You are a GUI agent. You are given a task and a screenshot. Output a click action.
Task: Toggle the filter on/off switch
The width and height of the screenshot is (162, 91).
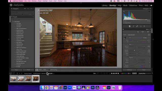152,74
